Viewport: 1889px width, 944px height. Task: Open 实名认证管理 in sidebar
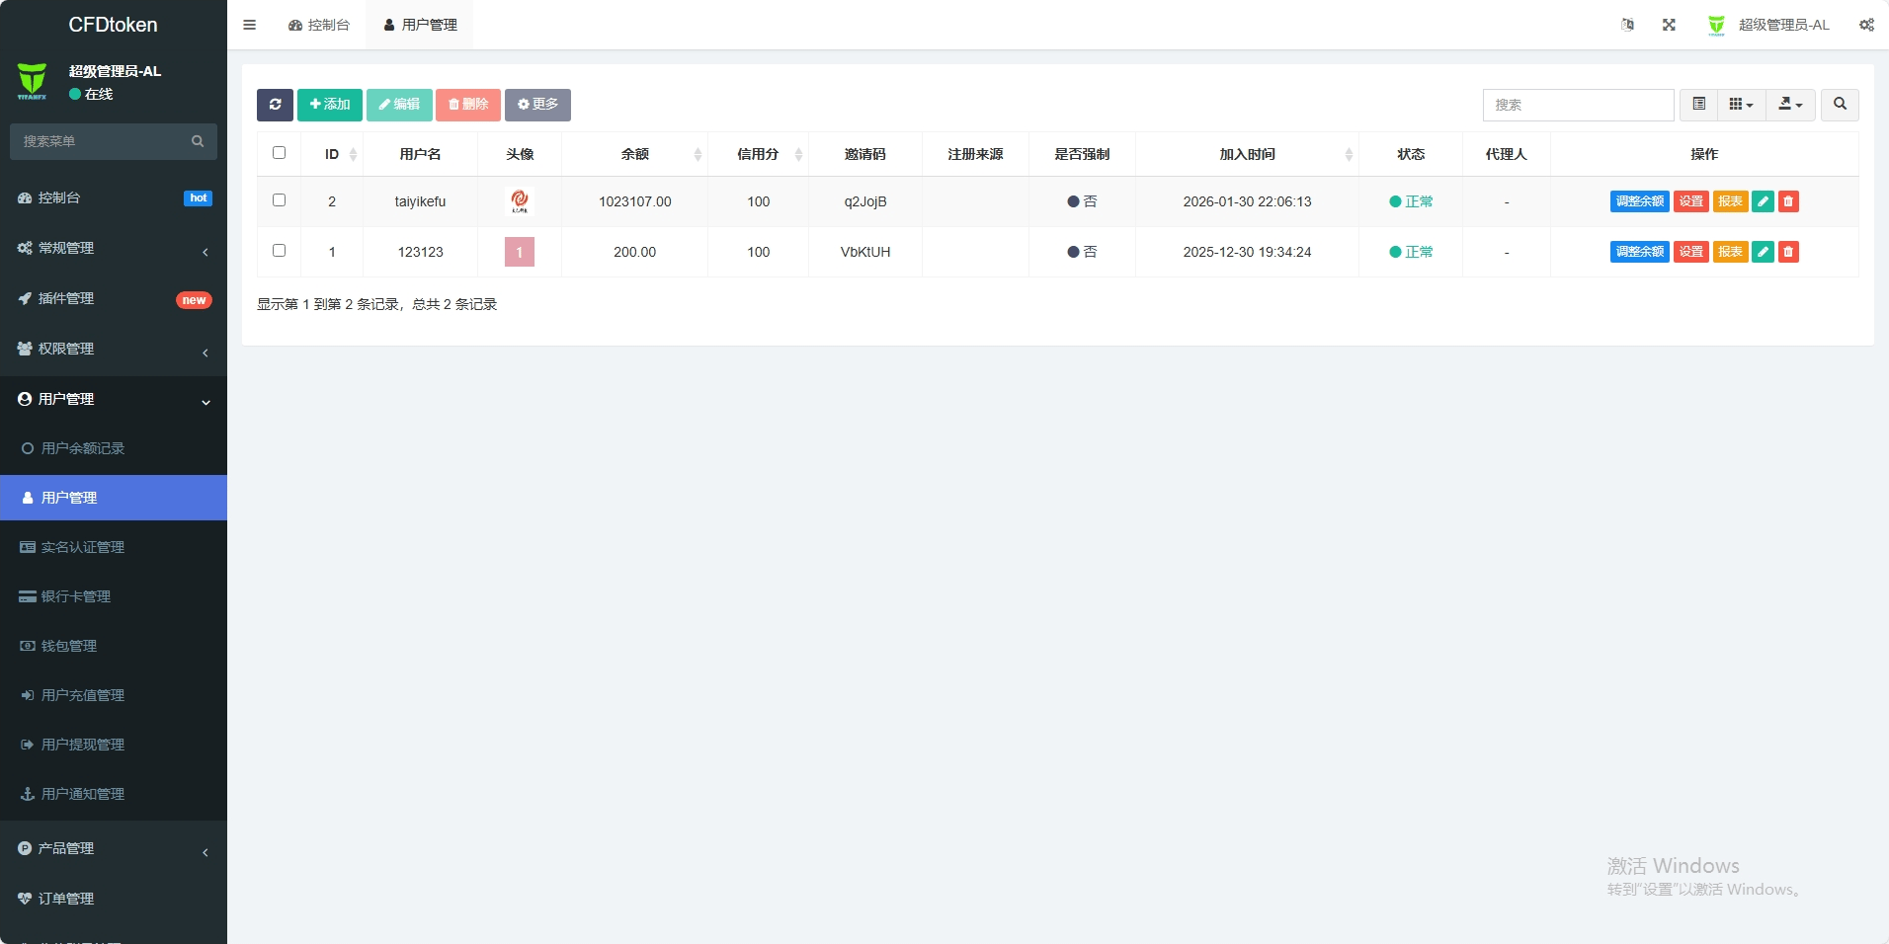click(x=114, y=547)
